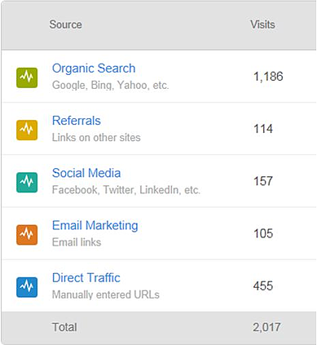
Task: Click the Visits column header
Action: click(x=262, y=24)
